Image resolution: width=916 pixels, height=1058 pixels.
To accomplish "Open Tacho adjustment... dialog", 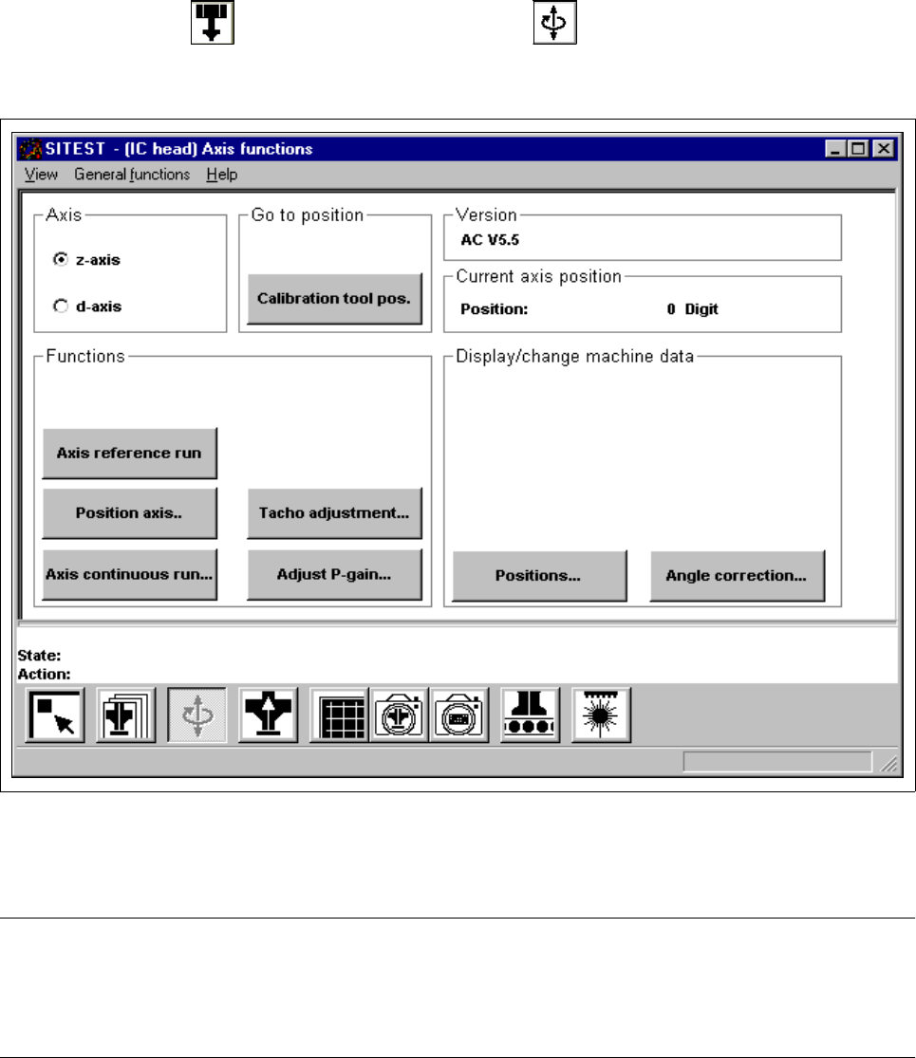I will (x=334, y=513).
